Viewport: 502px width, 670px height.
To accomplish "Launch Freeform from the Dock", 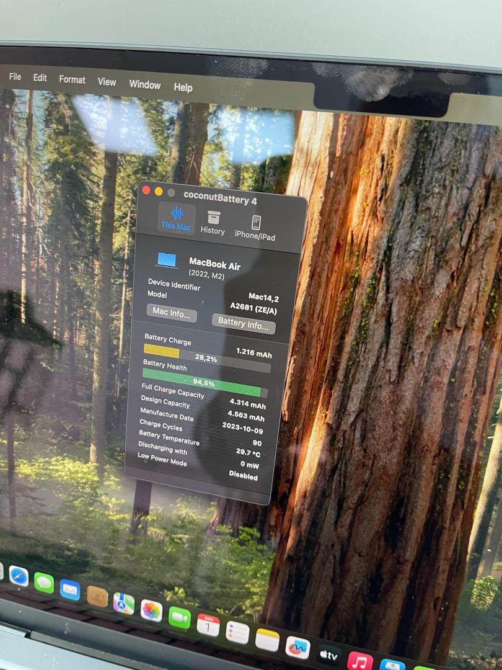I will click(297, 648).
